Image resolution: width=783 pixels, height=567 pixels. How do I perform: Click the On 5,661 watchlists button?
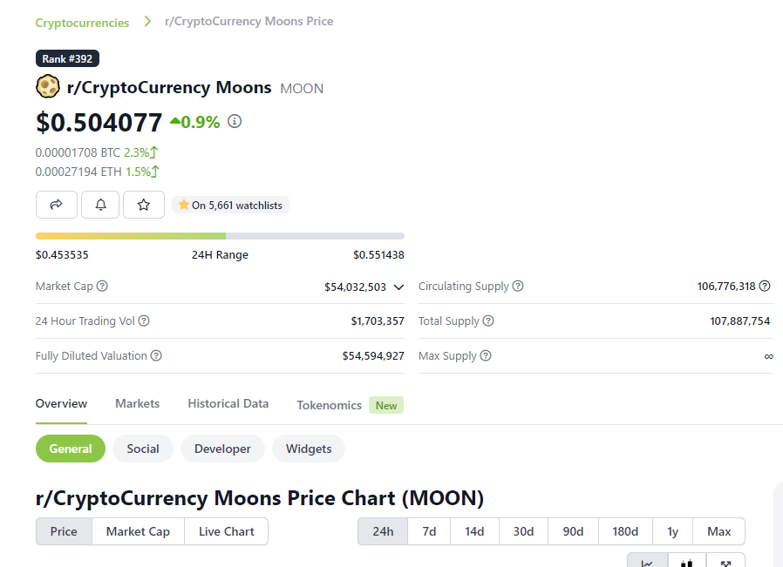click(x=229, y=205)
